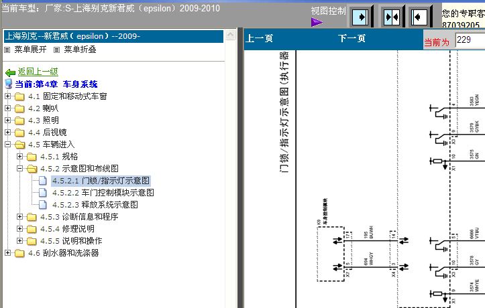The height and width of the screenshot is (308, 485).
Task: Click the folder icon for 4.5.5 说明和操作
Action: tap(32, 241)
